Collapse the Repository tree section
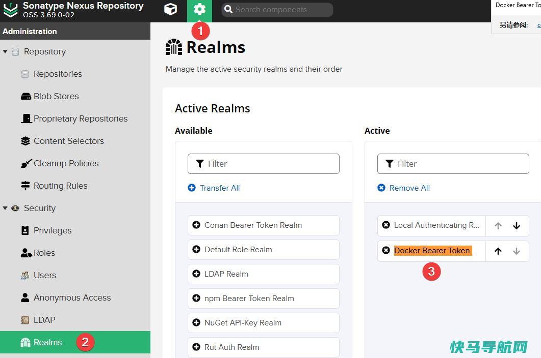 pyautogui.click(x=5, y=52)
